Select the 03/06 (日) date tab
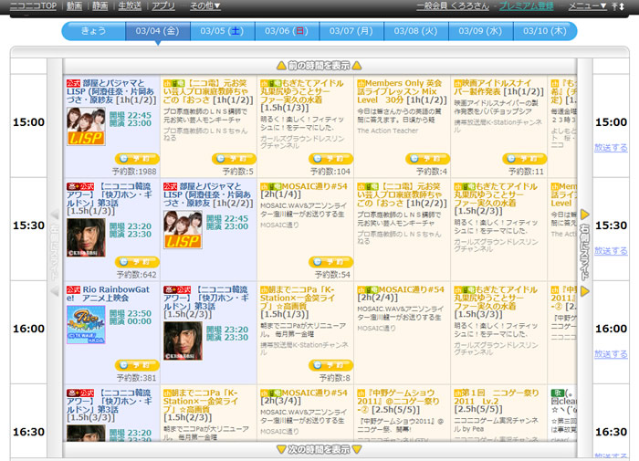Viewport: 639px width, 461px height. coord(287,31)
